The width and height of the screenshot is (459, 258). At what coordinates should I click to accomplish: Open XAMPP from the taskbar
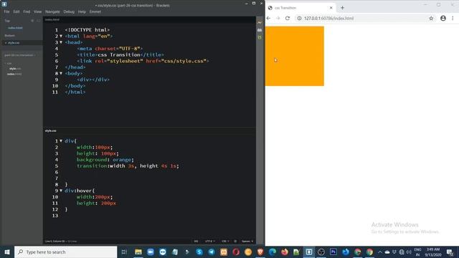224,252
